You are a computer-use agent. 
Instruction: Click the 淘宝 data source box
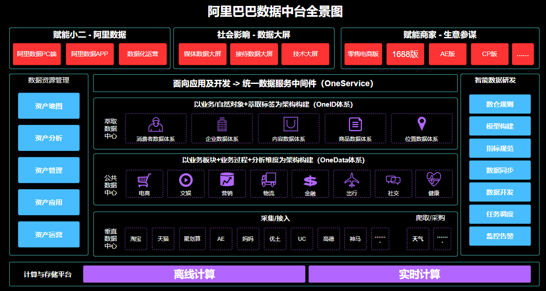coord(136,239)
